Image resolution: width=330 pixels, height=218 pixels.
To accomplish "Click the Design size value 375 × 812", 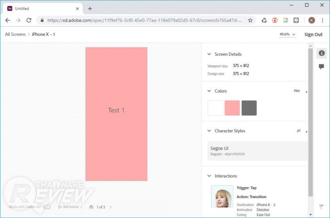I will coord(241,73).
